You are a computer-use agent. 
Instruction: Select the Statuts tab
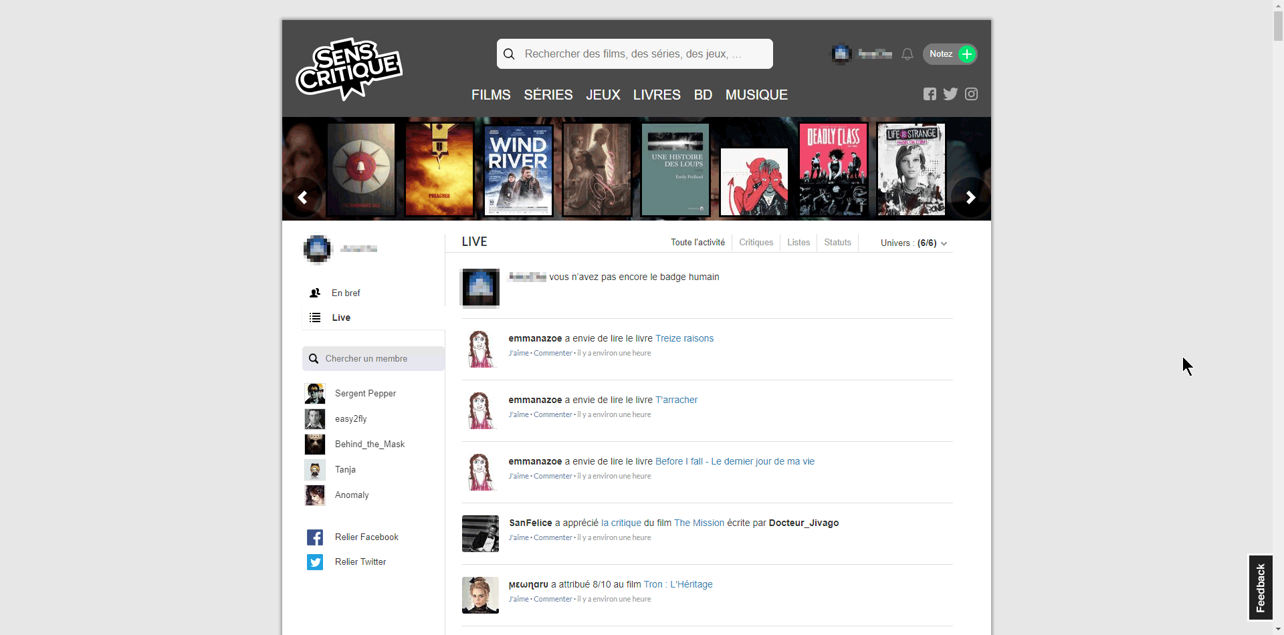(x=837, y=243)
